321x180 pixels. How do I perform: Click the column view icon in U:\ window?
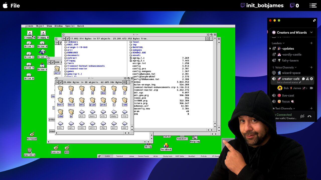[x=124, y=82]
